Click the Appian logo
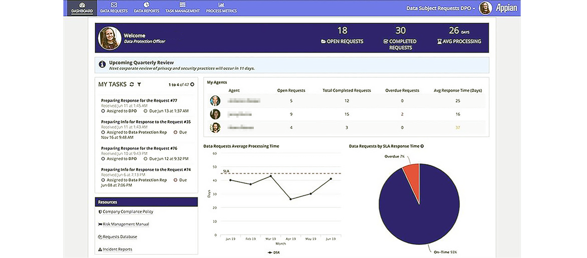The width and height of the screenshot is (587, 258). 506,8
